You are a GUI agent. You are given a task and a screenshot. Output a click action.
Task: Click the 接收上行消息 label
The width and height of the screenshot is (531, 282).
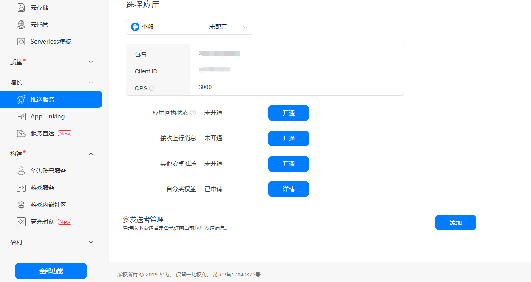coord(178,138)
